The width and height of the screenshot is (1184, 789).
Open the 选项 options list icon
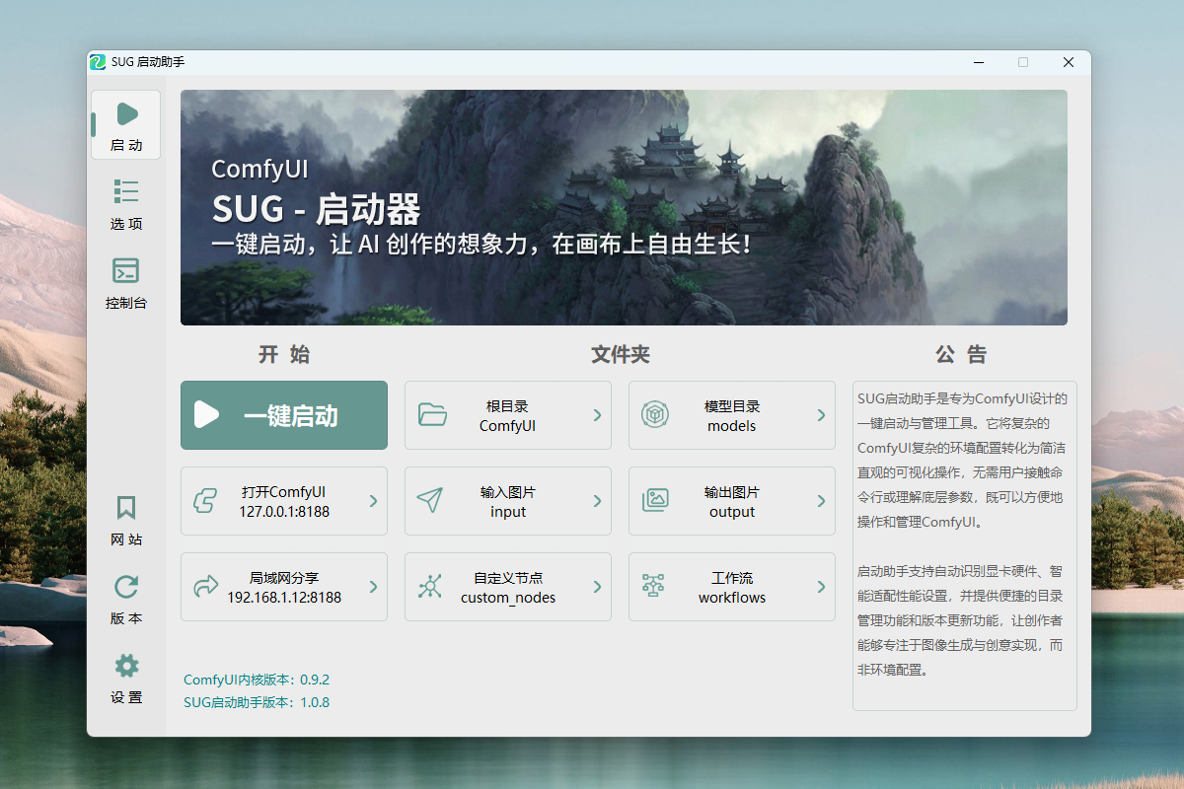(x=126, y=191)
